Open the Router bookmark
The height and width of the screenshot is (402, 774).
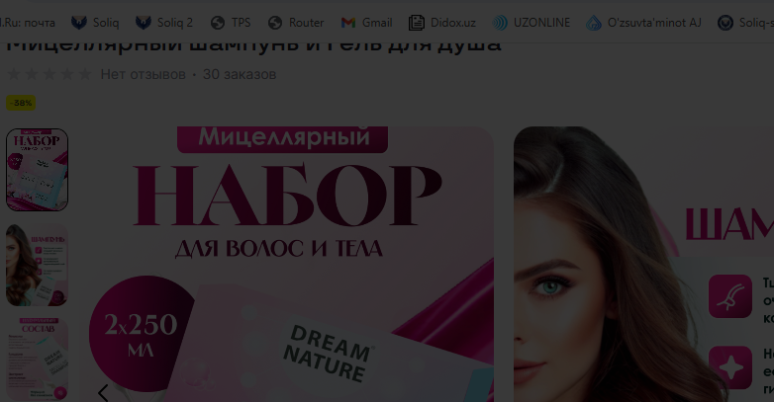[x=296, y=23]
